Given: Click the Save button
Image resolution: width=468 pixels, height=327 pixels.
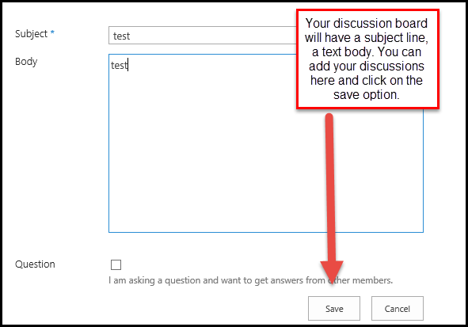Looking at the screenshot, I should [x=334, y=309].
